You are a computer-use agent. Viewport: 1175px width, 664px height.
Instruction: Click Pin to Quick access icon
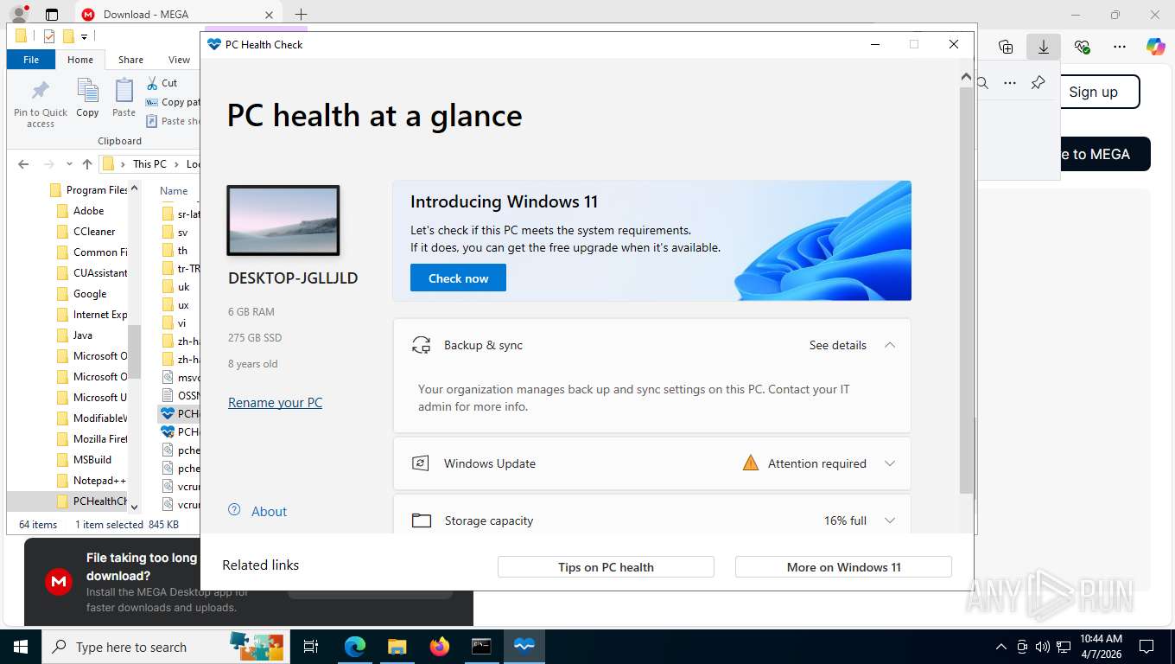click(x=40, y=91)
